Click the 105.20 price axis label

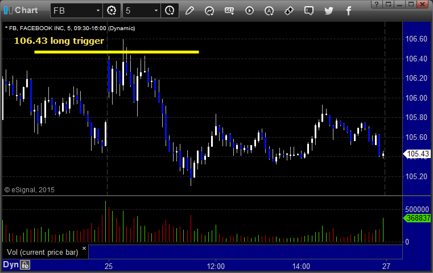416,176
